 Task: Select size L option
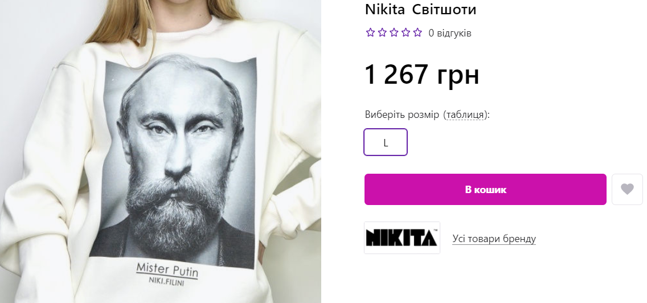[386, 142]
